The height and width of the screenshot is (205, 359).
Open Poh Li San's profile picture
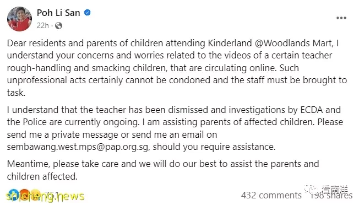click(19, 19)
